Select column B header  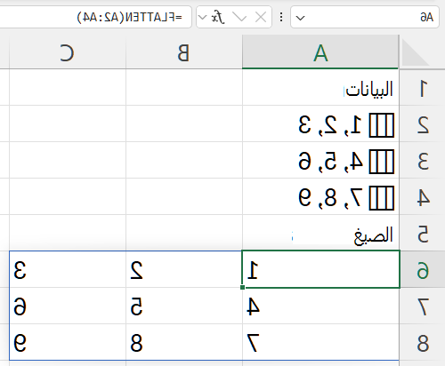click(184, 52)
